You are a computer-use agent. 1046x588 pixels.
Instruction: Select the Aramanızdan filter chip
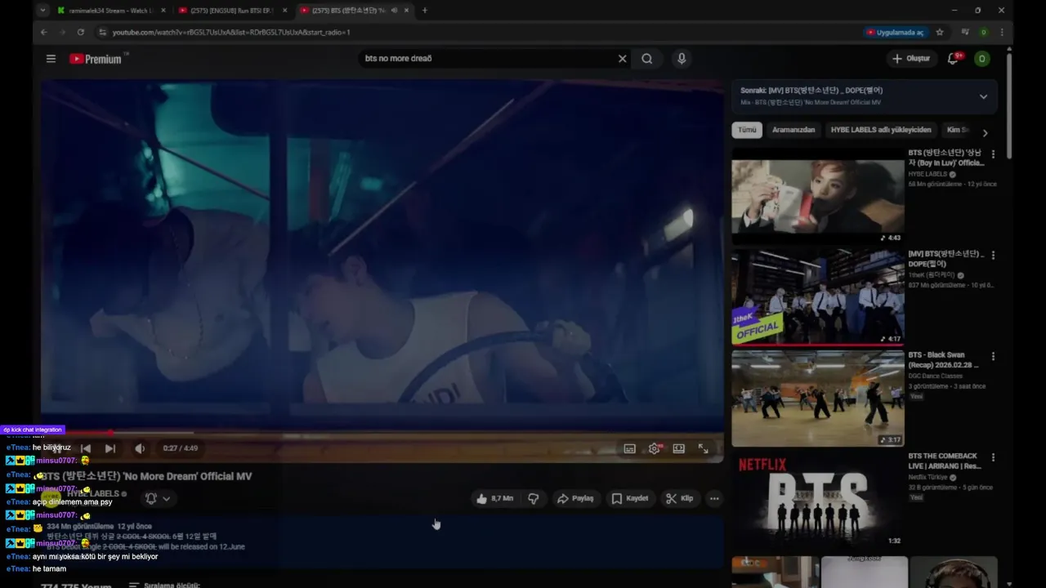click(x=793, y=130)
